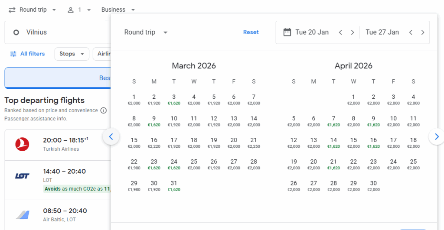Open Round trip dropdown in calendar panel
The height and width of the screenshot is (230, 444).
click(x=146, y=32)
